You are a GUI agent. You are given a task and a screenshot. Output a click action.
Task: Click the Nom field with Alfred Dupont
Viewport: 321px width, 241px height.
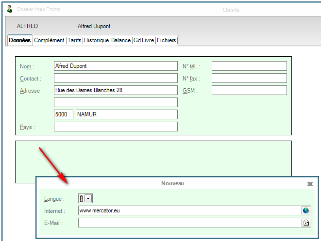pyautogui.click(x=116, y=66)
